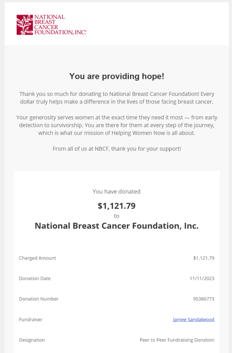The width and height of the screenshot is (232, 353).
Task: Click the "You are providing hope!" heading
Action: (117, 76)
